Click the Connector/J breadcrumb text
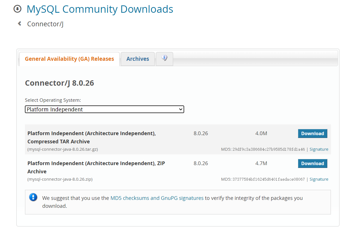Viewport: 344px width, 229px height. pos(45,24)
